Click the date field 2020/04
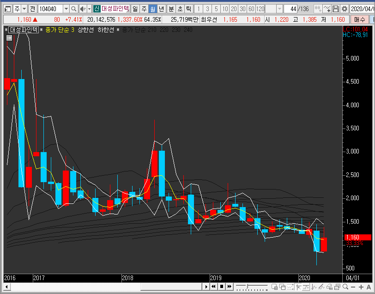Viewport: 375px width, 294px height. [x=362, y=9]
